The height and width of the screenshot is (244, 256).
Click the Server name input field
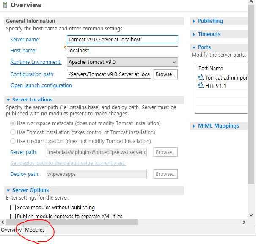tap(122, 39)
